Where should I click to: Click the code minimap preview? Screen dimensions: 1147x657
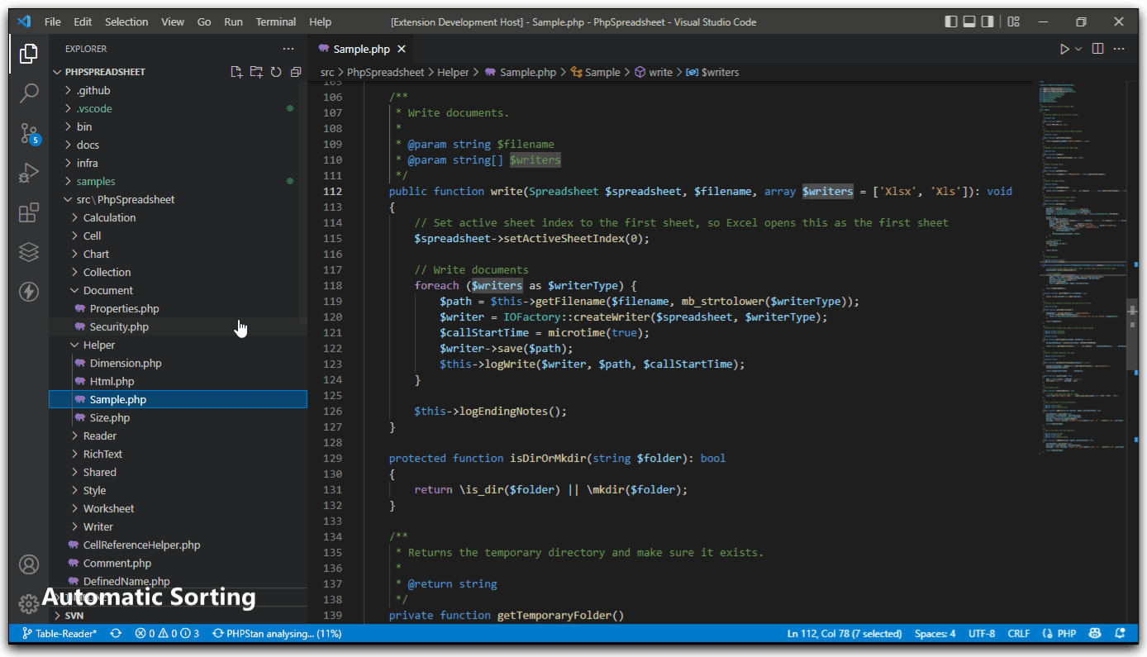point(1081,269)
